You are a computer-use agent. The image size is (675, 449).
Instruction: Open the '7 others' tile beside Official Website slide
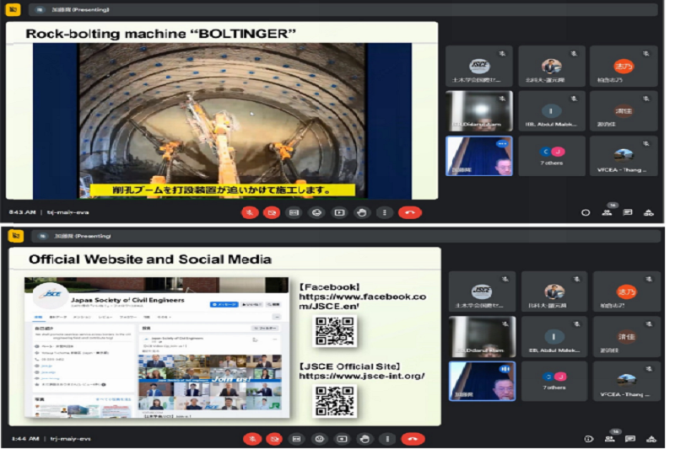pos(554,381)
